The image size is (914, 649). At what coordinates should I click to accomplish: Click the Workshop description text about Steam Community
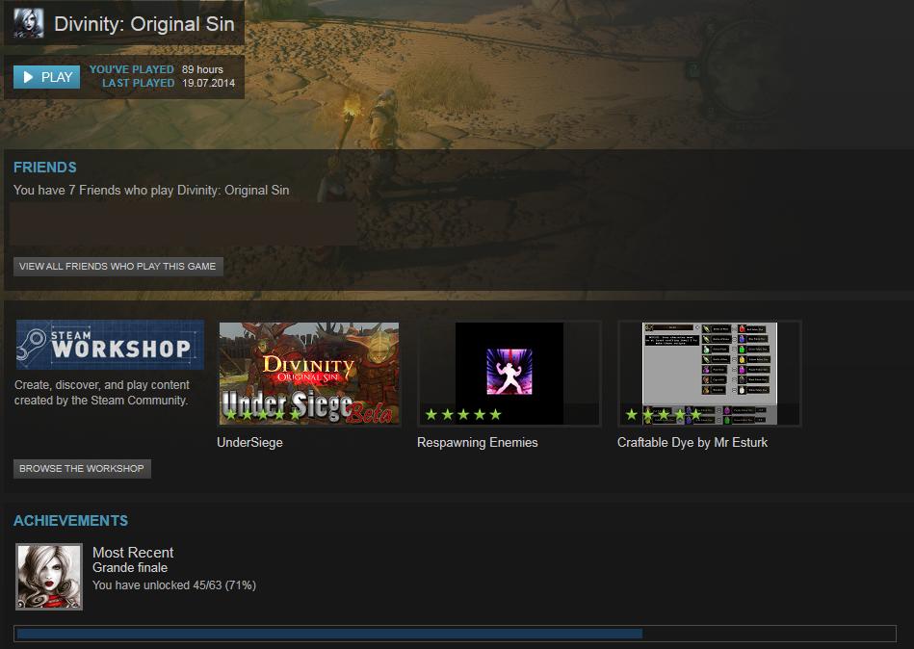[101, 393]
